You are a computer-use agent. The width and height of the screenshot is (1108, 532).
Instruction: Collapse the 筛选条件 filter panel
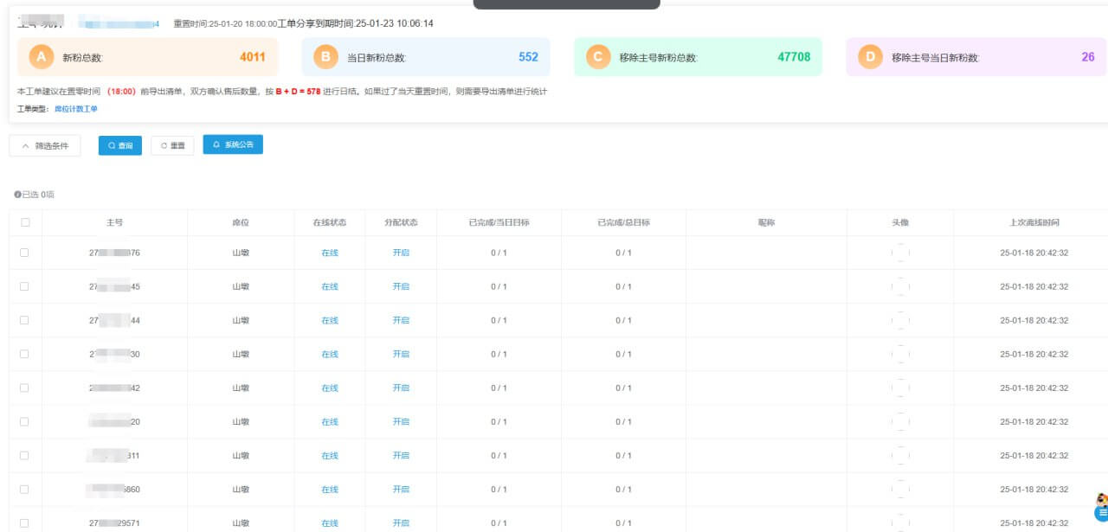tap(45, 146)
